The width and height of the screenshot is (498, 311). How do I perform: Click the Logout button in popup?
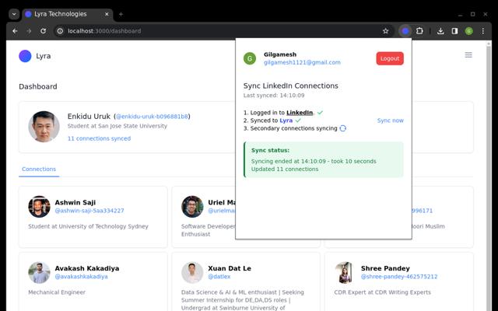pyautogui.click(x=390, y=59)
